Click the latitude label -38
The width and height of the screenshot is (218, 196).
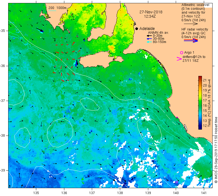pyautogui.click(x=2, y=136)
